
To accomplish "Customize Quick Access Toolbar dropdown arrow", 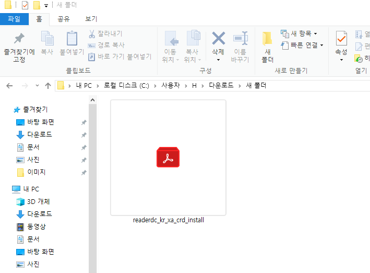I will pos(46,5).
